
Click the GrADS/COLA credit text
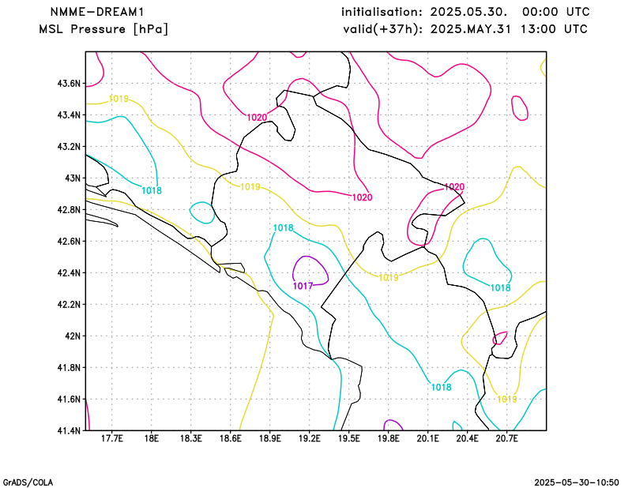[28, 482]
